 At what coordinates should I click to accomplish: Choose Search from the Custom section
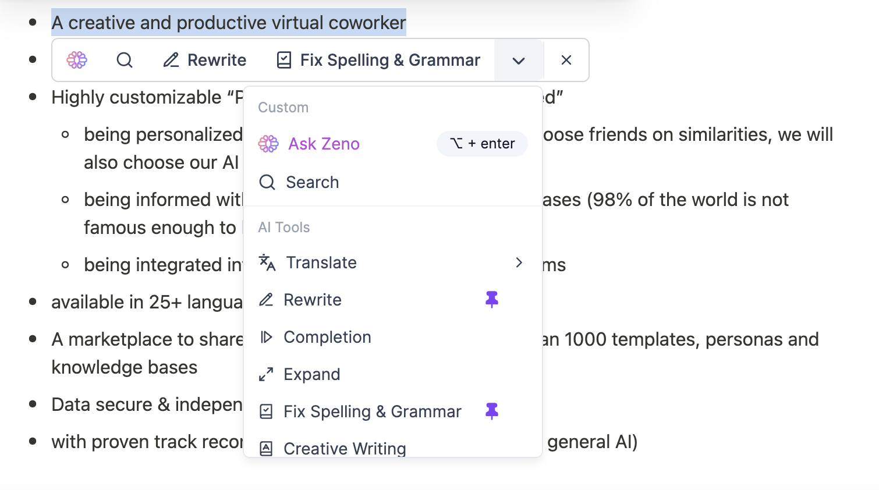[393, 182]
